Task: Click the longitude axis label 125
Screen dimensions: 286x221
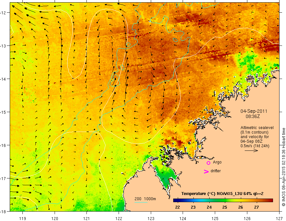Action: 215,218
